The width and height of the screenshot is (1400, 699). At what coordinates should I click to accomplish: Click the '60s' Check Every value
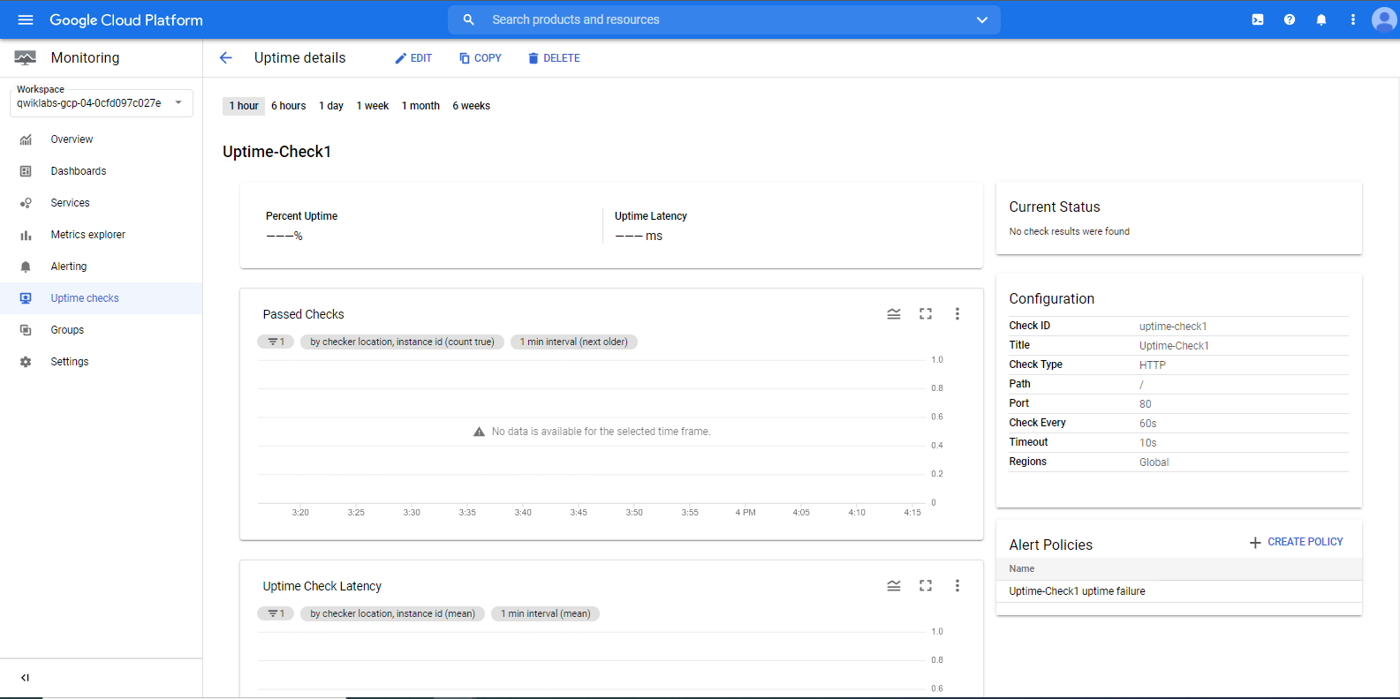click(1148, 424)
